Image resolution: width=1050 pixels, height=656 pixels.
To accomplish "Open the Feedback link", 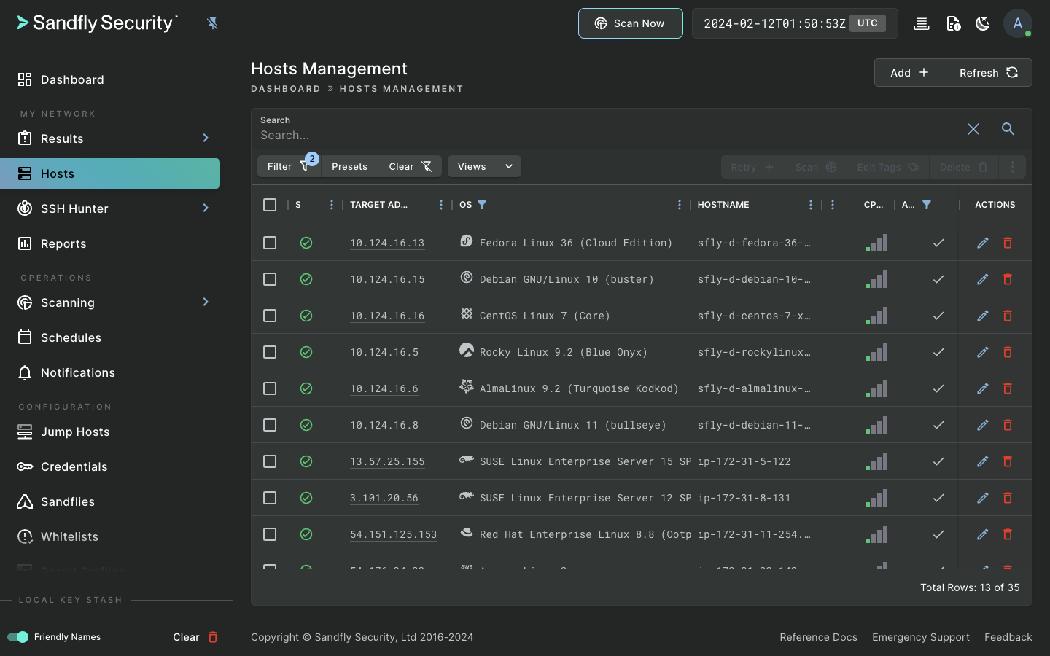I will point(1008,637).
